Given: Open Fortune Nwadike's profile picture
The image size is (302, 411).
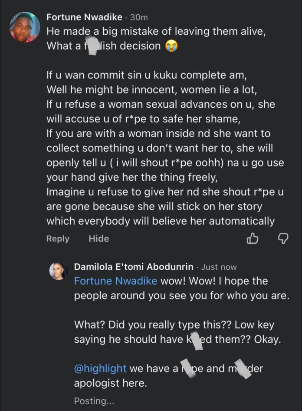Looking at the screenshot, I should point(25,27).
